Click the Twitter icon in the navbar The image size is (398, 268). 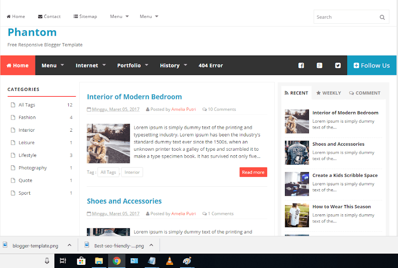338,65
